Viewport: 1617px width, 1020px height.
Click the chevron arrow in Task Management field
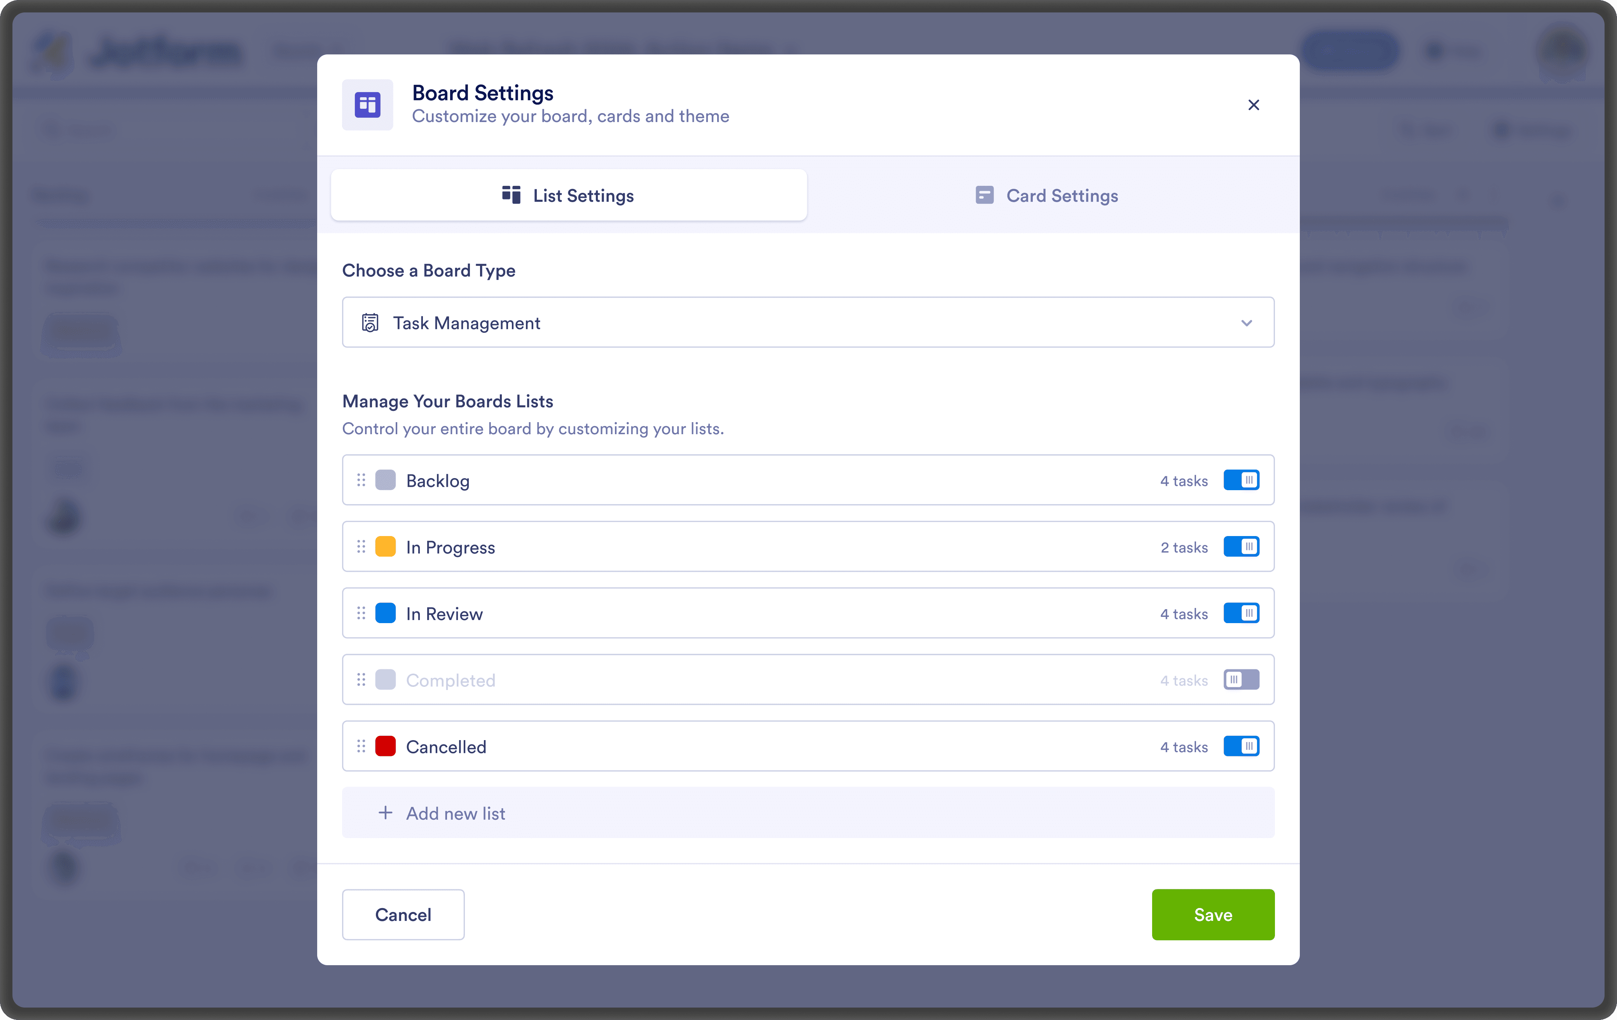coord(1247,323)
